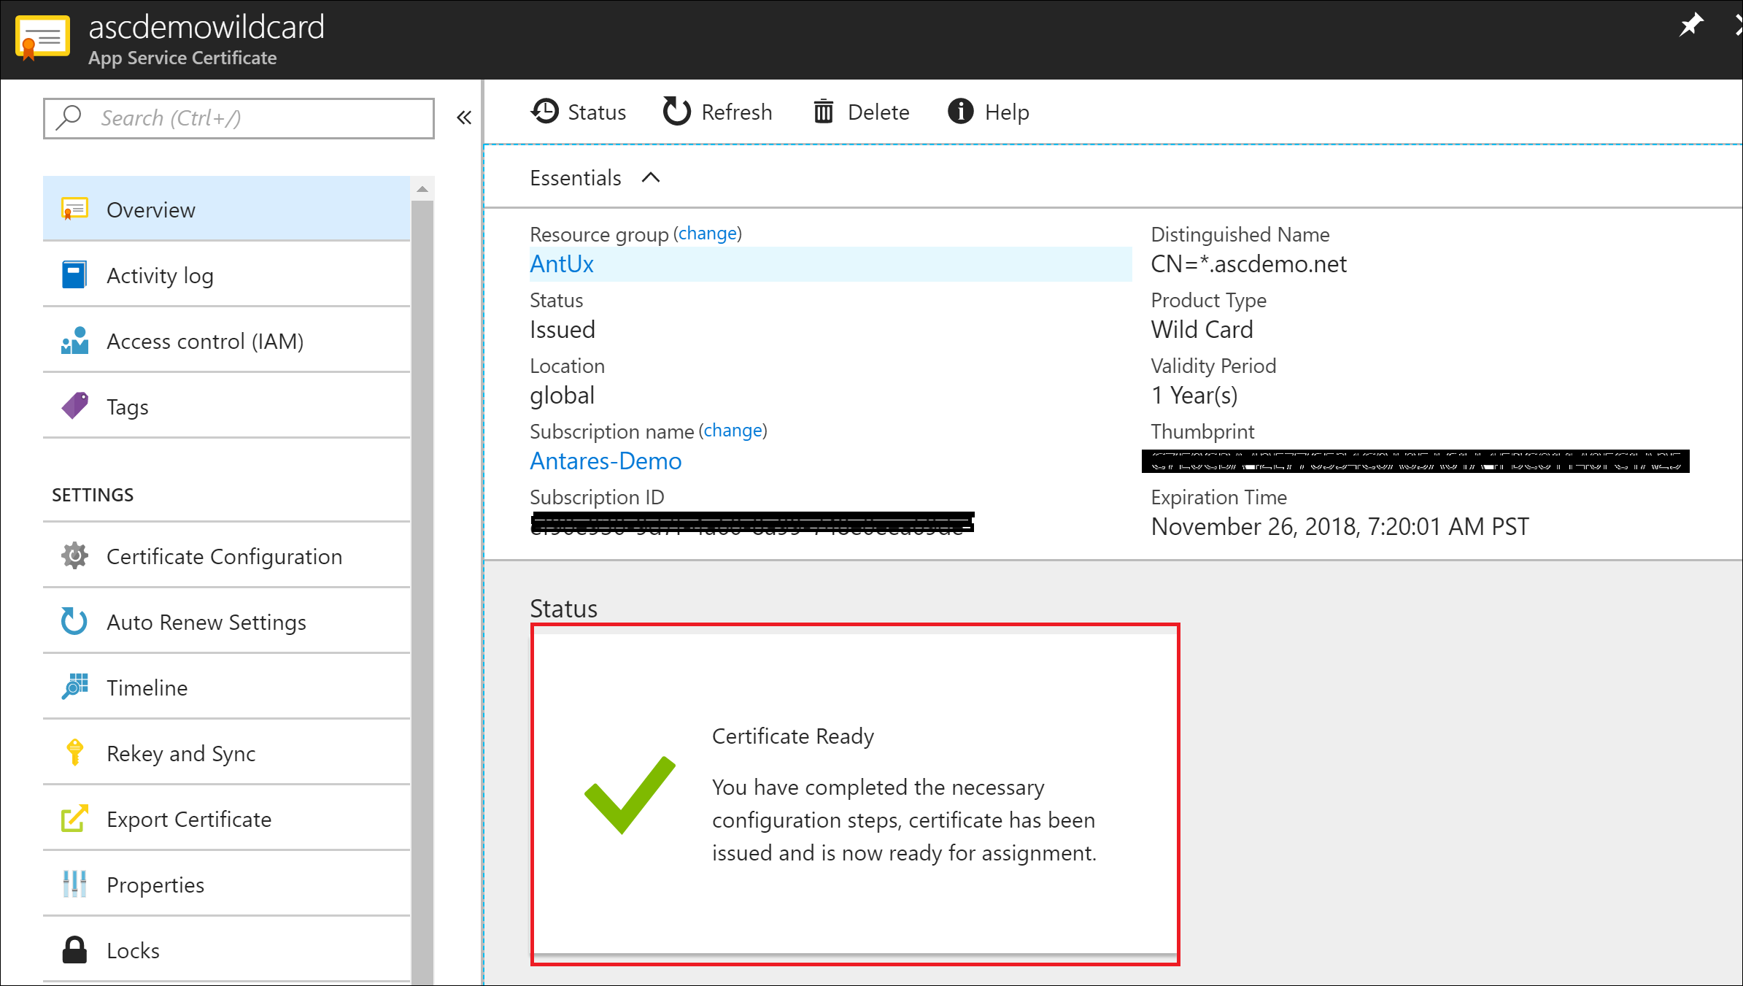Image resolution: width=1743 pixels, height=986 pixels.
Task: Open the AntUx resource group link
Action: coord(562,263)
